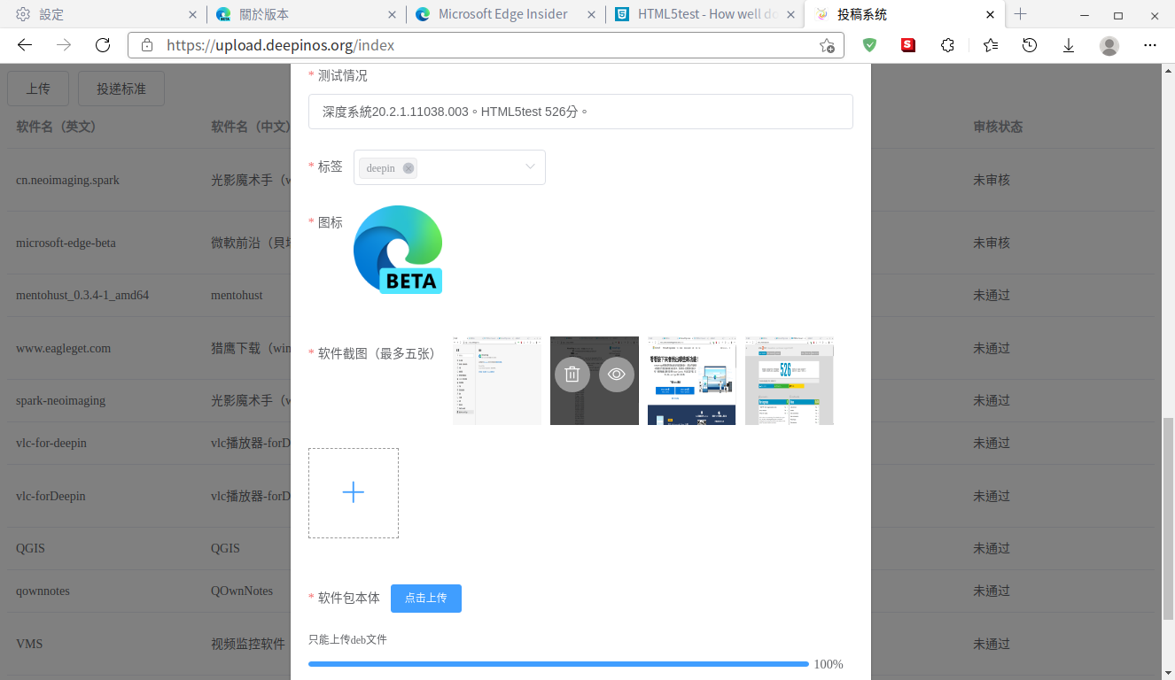Add a new screenshot via the plus box
The width and height of the screenshot is (1175, 680).
pyautogui.click(x=354, y=491)
